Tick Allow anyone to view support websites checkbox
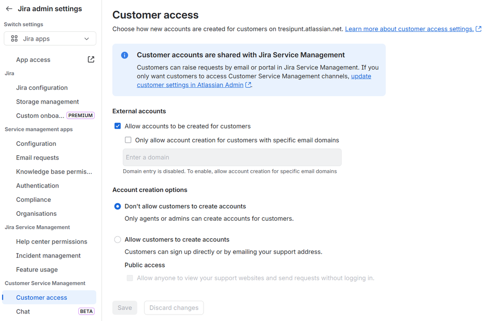The image size is (496, 321). (130, 278)
